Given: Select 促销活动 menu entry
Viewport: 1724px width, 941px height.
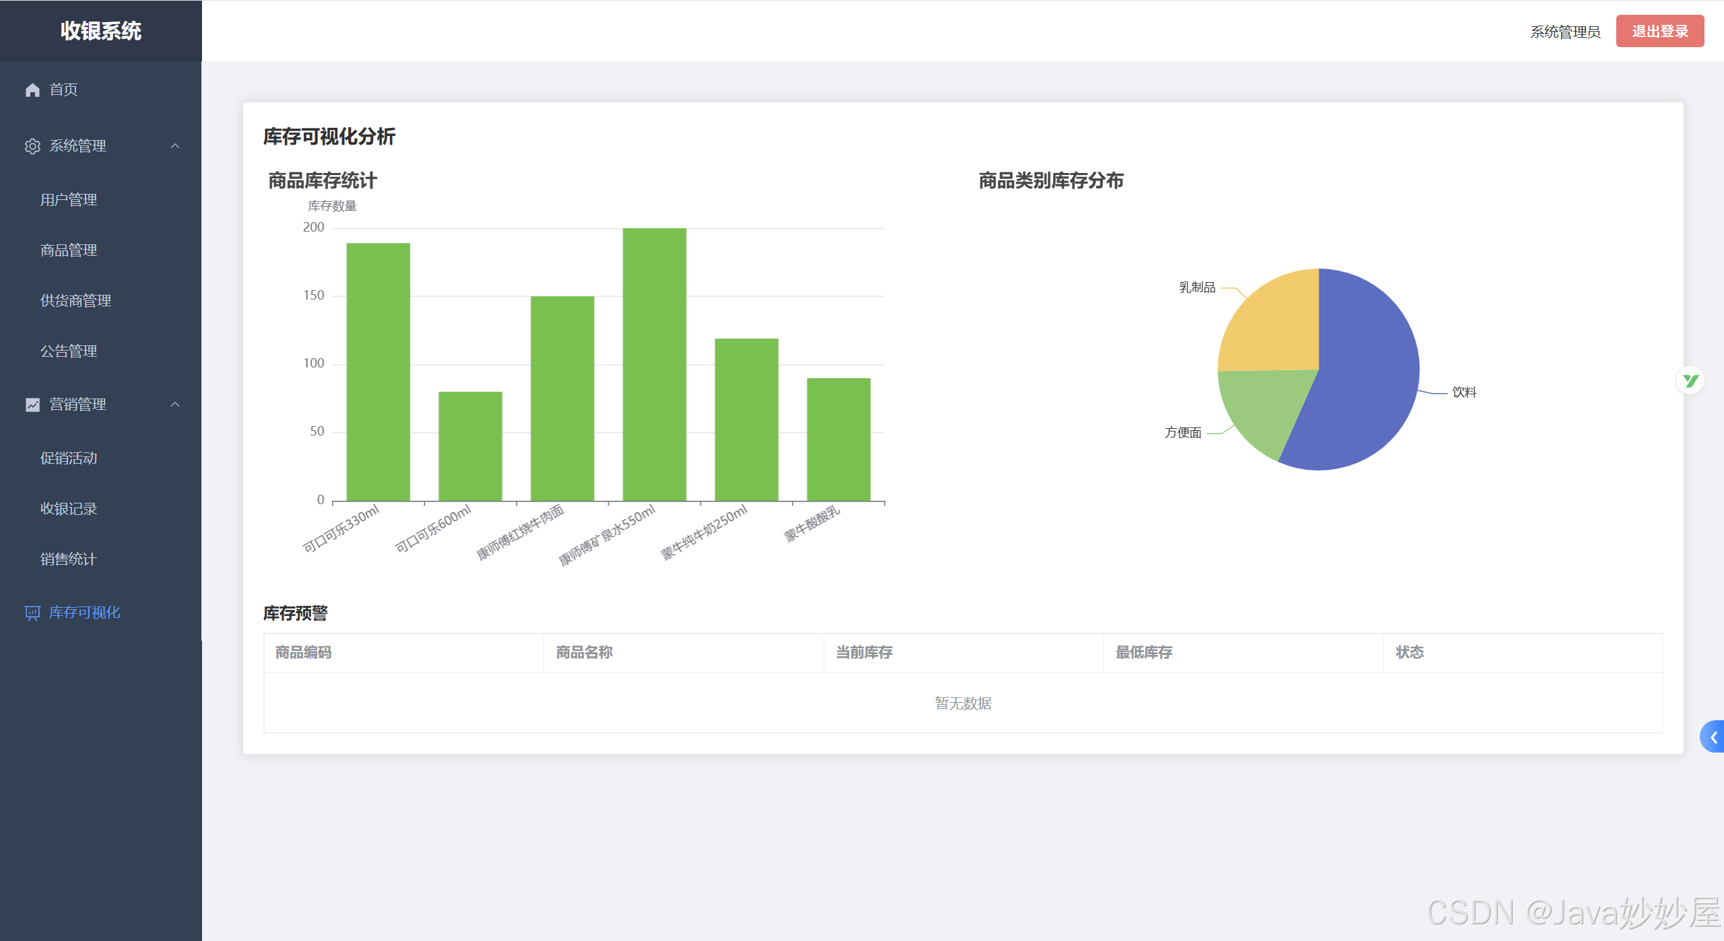Looking at the screenshot, I should click(69, 458).
